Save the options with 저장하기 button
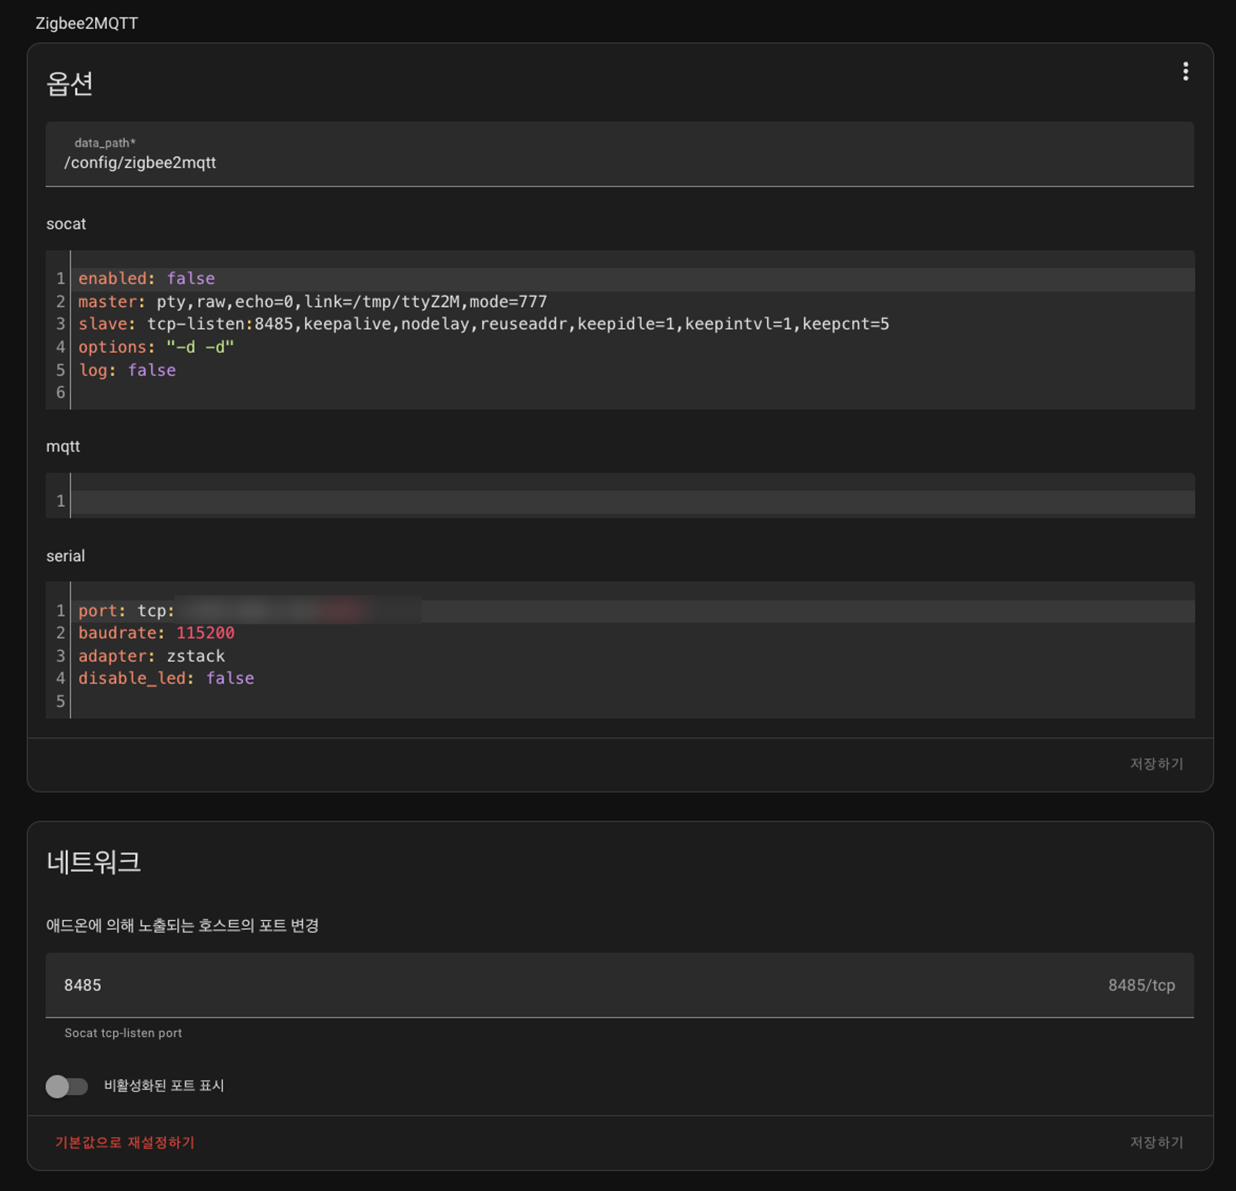 [x=1156, y=764]
